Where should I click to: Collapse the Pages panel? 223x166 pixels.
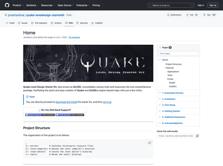160,47
